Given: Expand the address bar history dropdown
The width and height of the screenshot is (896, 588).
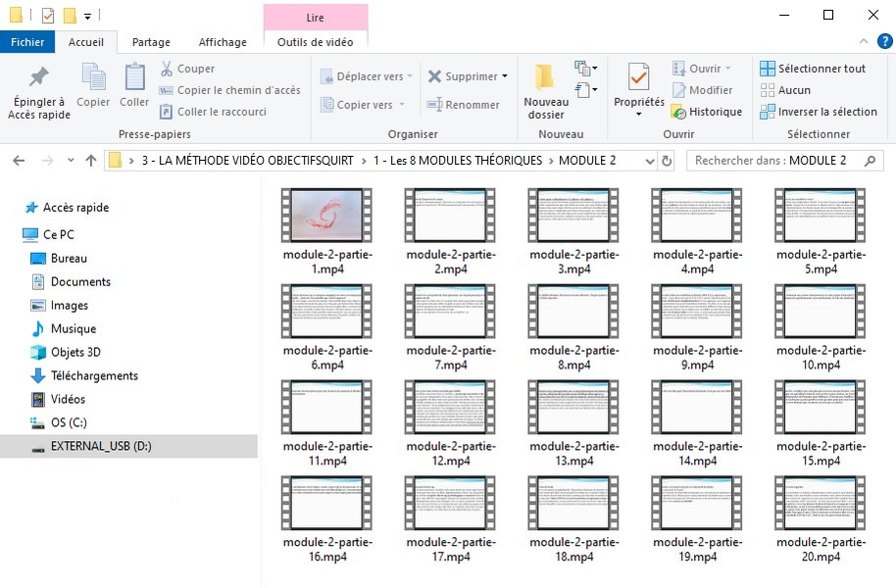Looking at the screenshot, I should click(648, 161).
